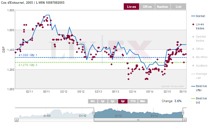Viewport: 209px width, 124px height.
Task: Click the navigator scrollbar thumb grip
Action: (x=138, y=120)
